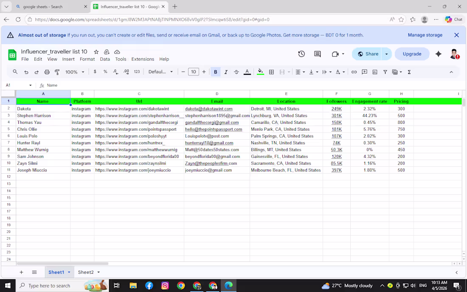Viewport: 467px width, 292px height.
Task: Open dakota@dakotawint.com email link
Action: coord(208,109)
